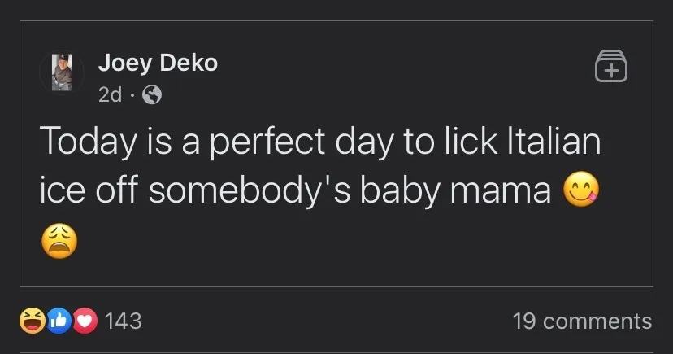The height and width of the screenshot is (354, 673).
Task: Click the word "Today" in the post
Action: 85,142
